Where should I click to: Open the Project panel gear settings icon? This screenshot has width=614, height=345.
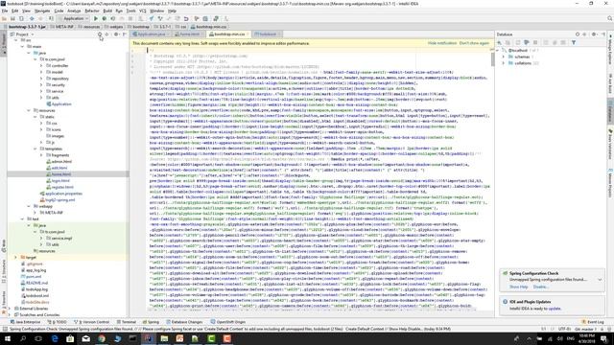click(x=116, y=34)
